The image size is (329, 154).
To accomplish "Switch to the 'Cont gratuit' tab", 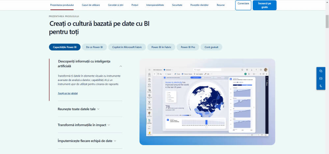I will 211,47.
